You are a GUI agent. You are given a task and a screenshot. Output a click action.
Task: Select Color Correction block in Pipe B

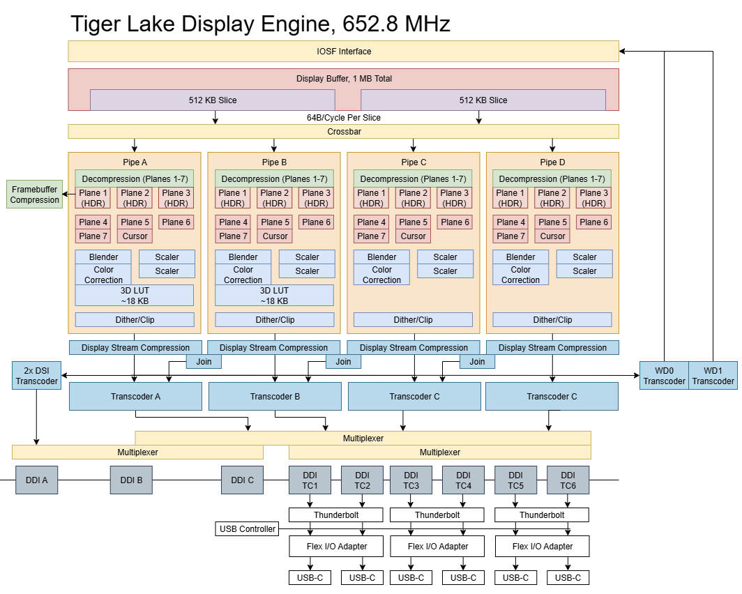243,274
